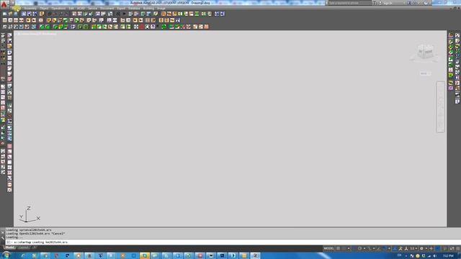Click the keyword search field in title bar
Image resolution: width=461 pixels, height=259 pixels.
click(x=349, y=3)
